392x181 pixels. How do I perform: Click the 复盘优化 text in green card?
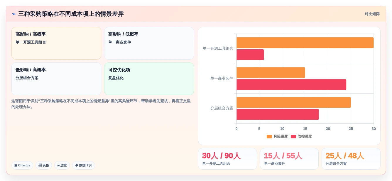(x=116, y=78)
